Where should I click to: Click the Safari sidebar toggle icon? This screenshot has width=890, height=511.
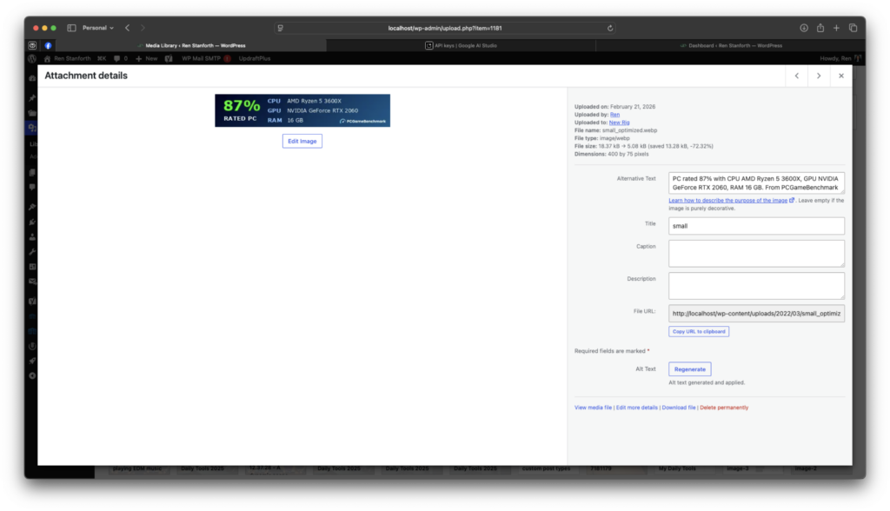click(71, 28)
